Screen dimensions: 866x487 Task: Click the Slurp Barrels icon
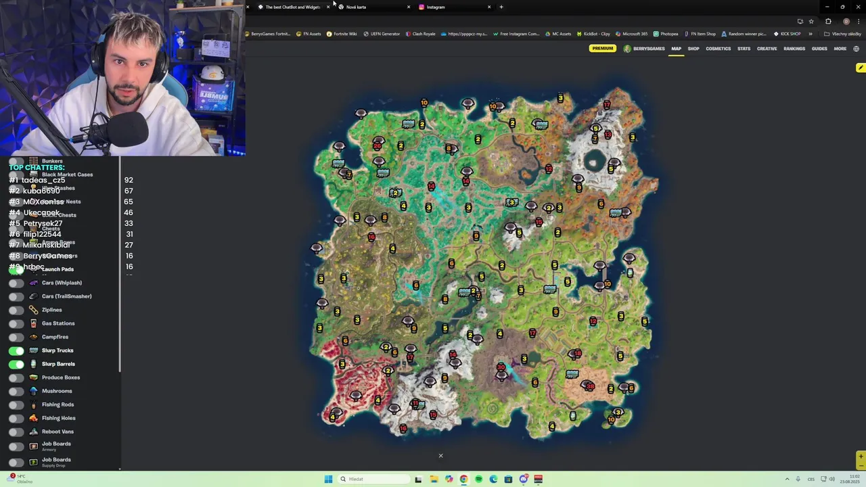[x=34, y=364]
